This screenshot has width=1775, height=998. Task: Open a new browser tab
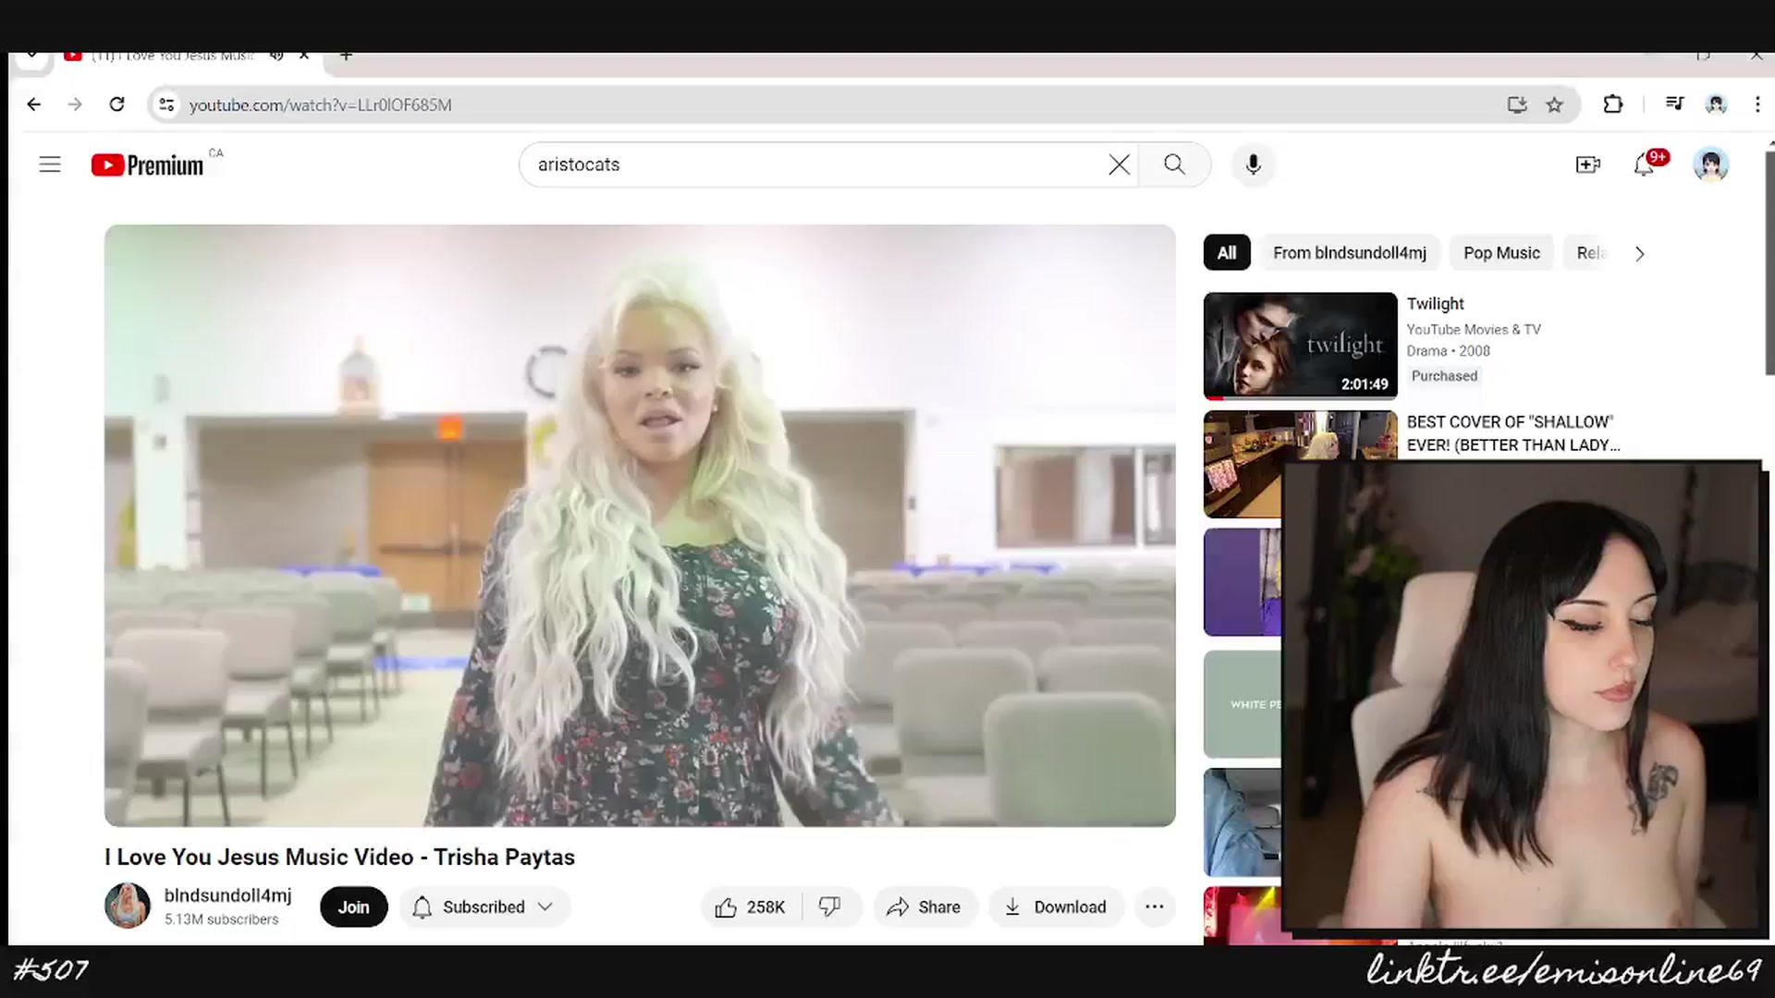(346, 55)
